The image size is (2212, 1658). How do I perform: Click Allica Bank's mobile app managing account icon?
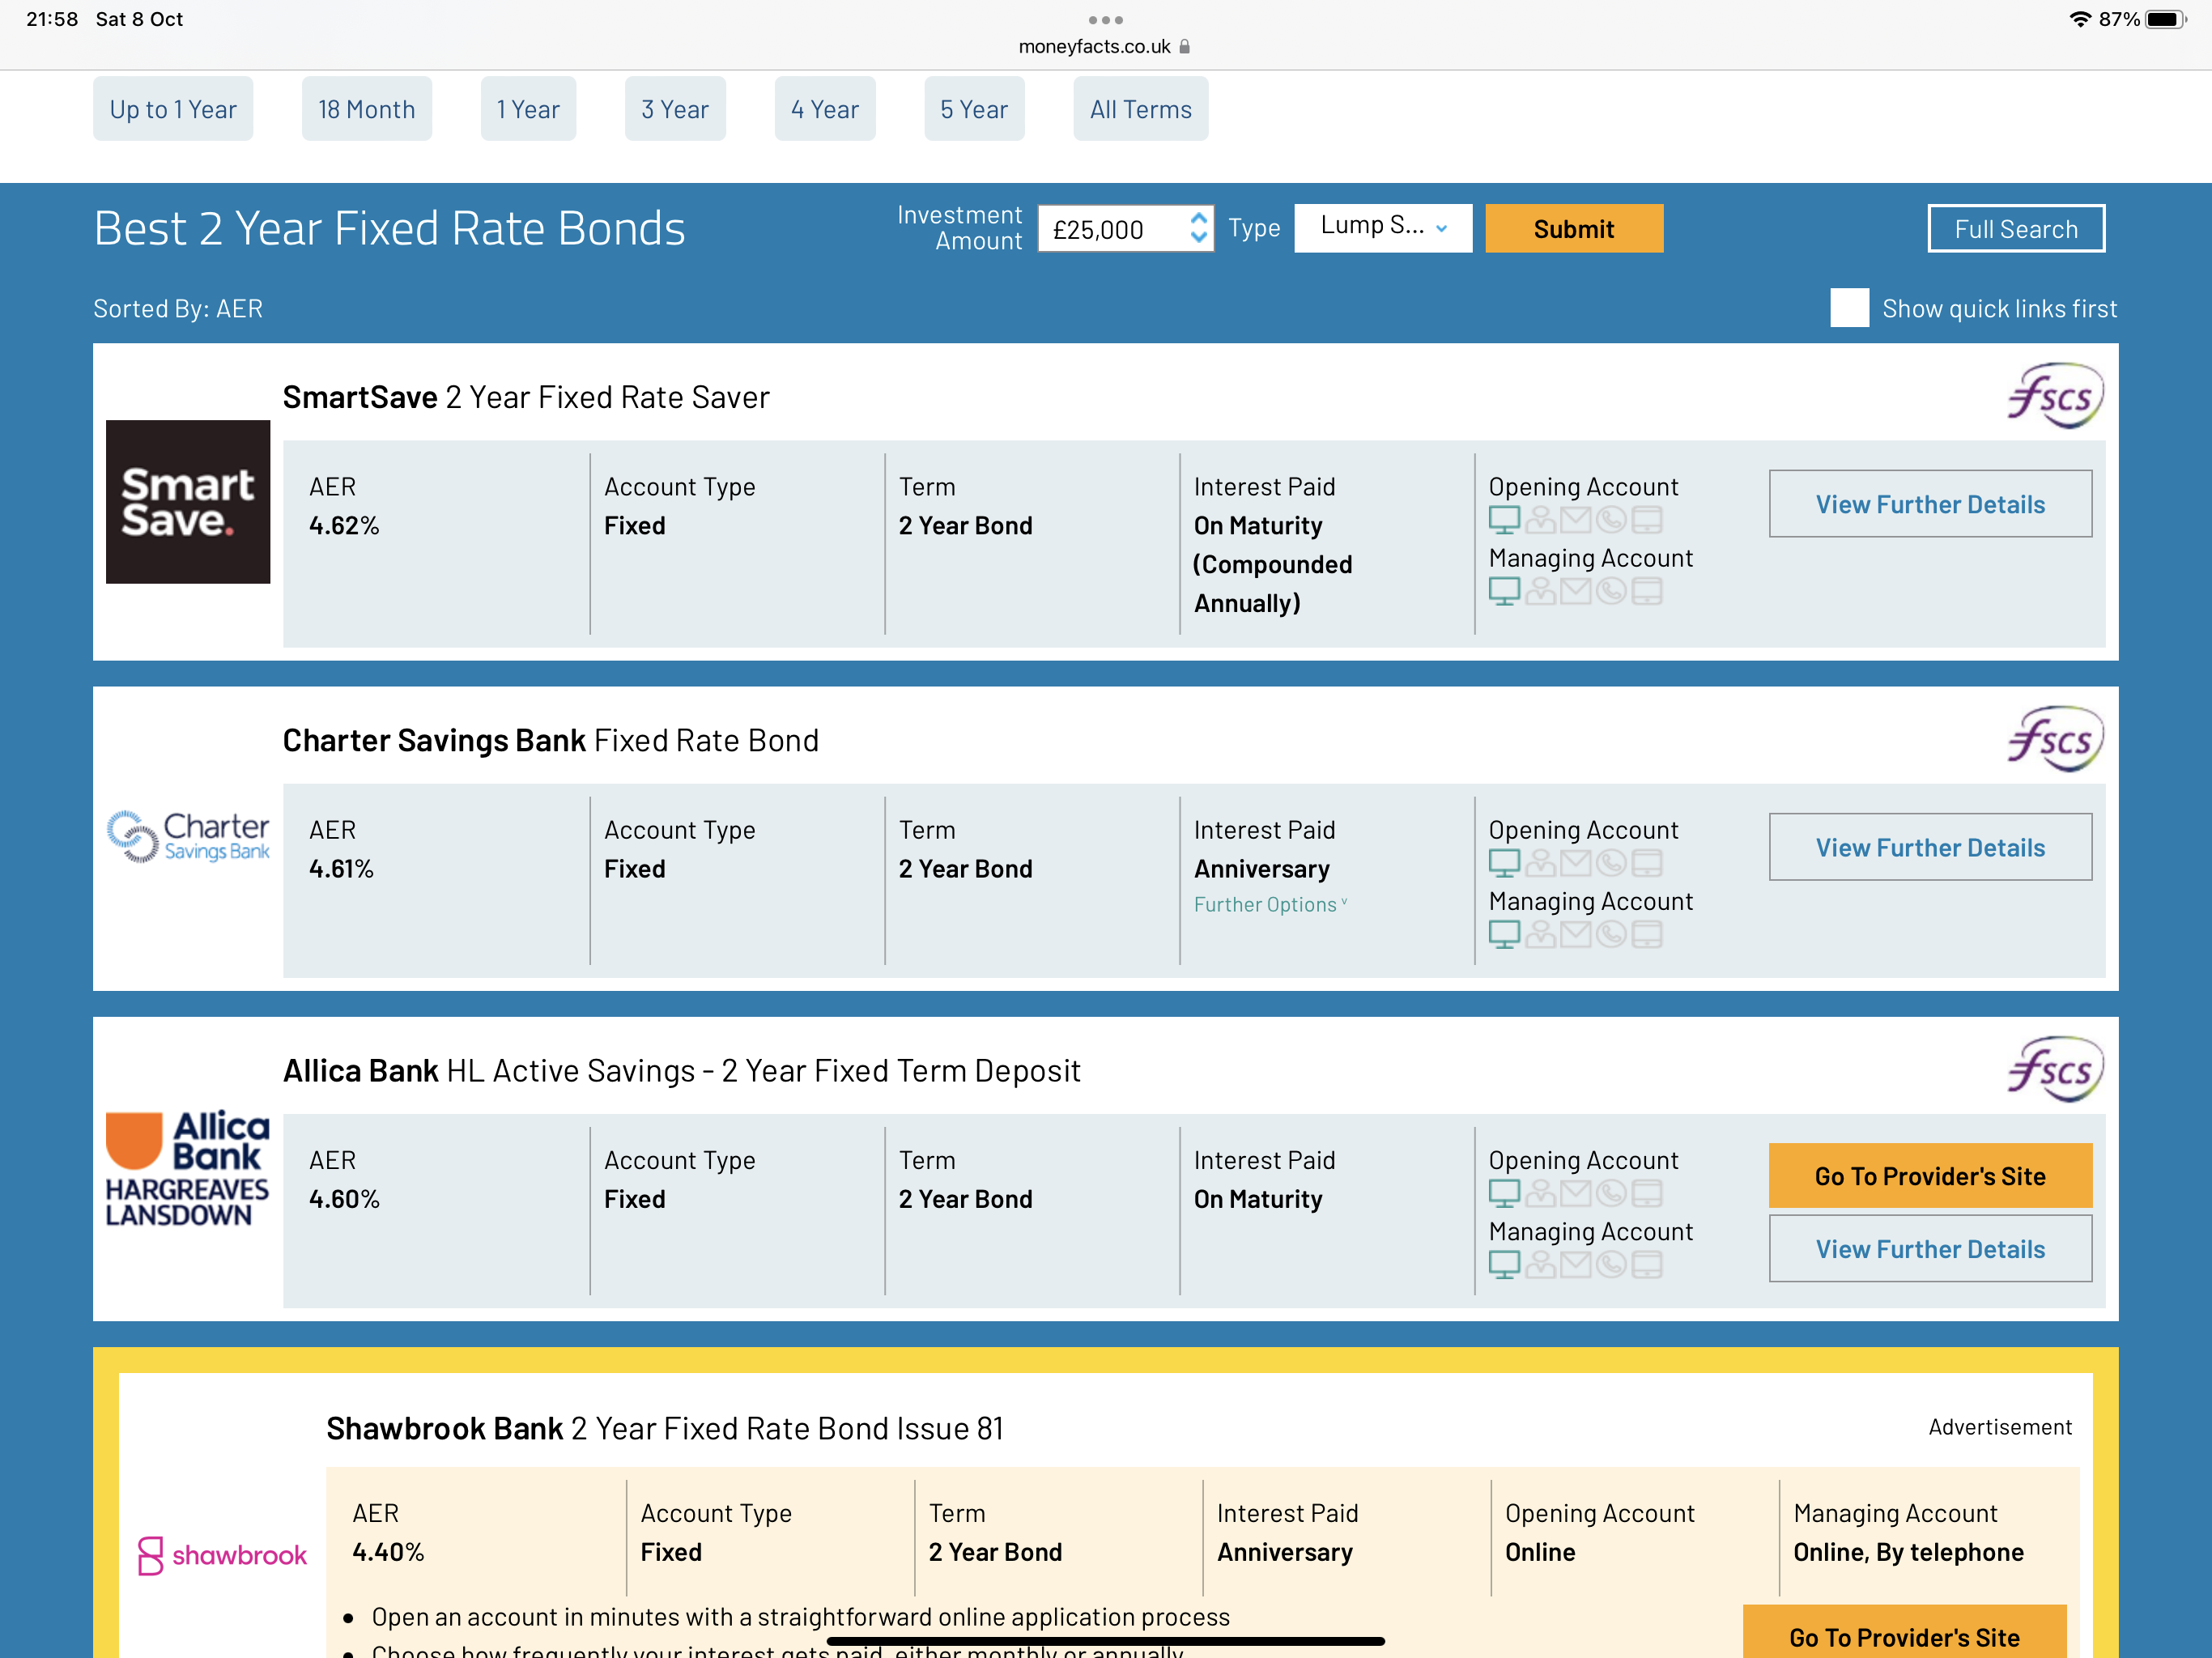pos(1647,1265)
